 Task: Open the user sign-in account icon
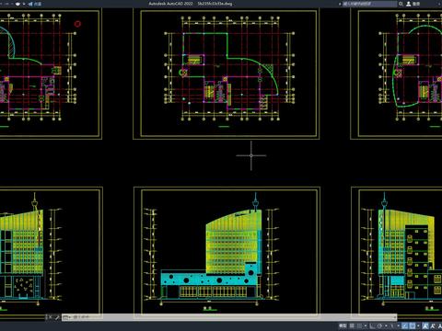(409, 4)
